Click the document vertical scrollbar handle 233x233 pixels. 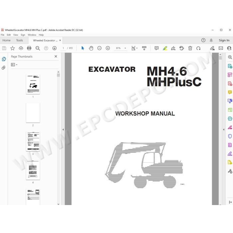(x=220, y=58)
